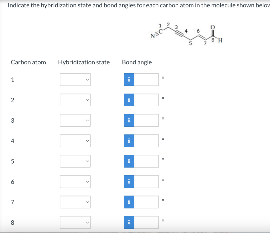Click the info icon beside carbon 7 bond angle
Screen dimensions: 270x233
coord(129,202)
